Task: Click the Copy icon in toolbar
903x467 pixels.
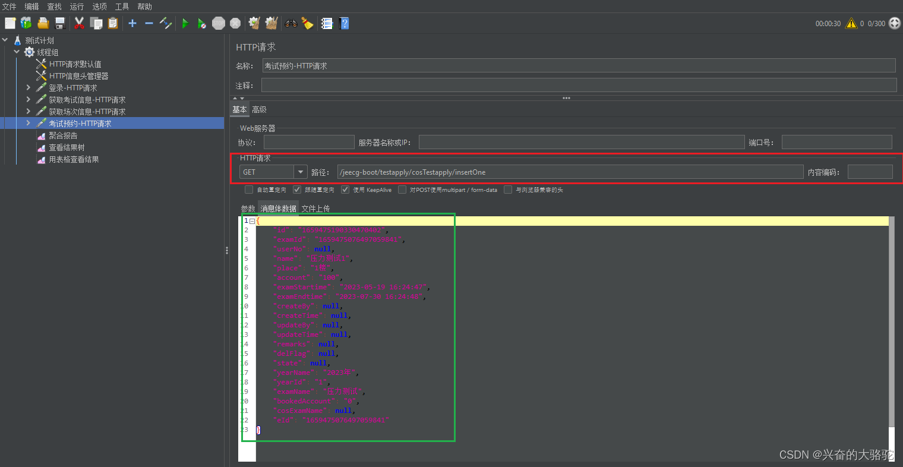Action: (96, 23)
